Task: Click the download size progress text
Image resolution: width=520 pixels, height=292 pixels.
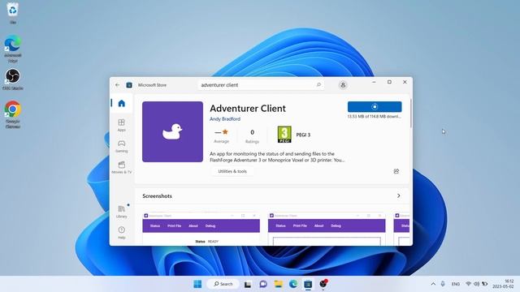Action: coord(374,117)
